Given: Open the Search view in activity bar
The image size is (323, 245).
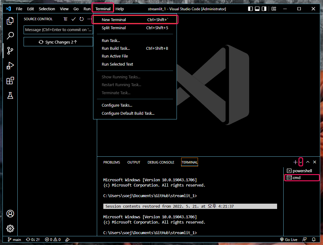Looking at the screenshot, I should click(10, 35).
